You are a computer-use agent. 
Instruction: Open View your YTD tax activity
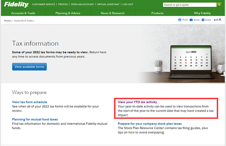click(137, 102)
